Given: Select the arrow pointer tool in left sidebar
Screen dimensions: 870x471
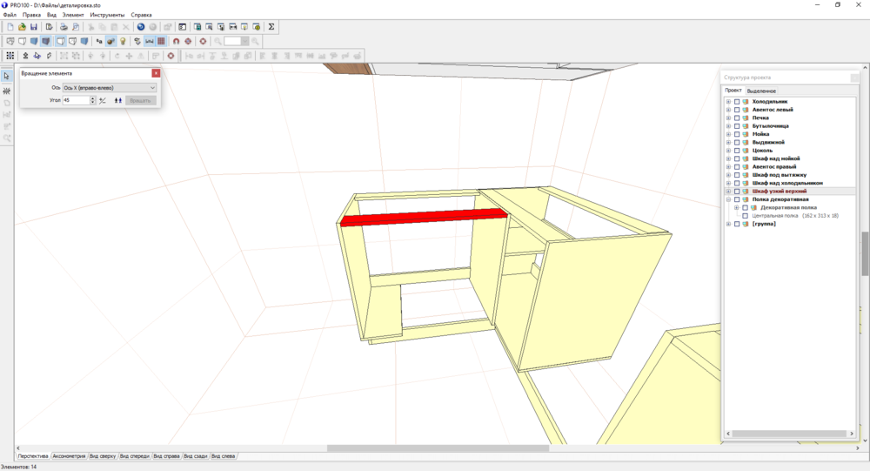Looking at the screenshot, I should point(7,76).
